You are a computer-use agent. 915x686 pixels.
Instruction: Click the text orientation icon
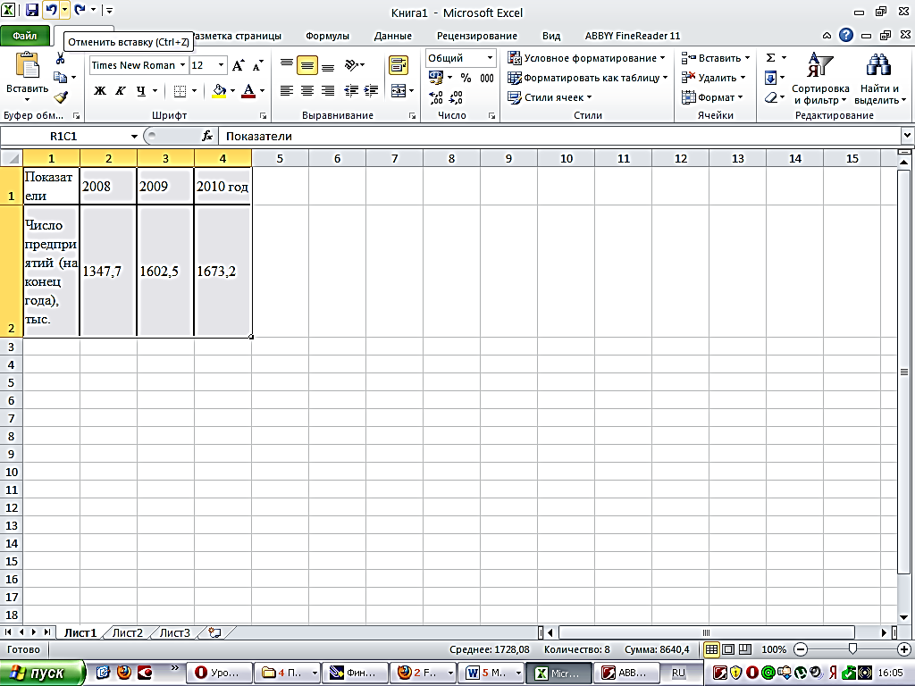pyautogui.click(x=351, y=64)
